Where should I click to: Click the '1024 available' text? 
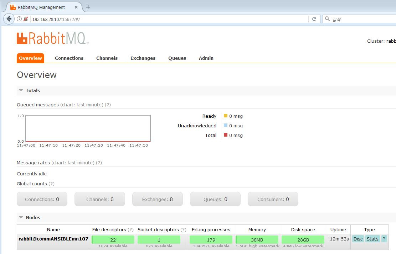coord(113,246)
